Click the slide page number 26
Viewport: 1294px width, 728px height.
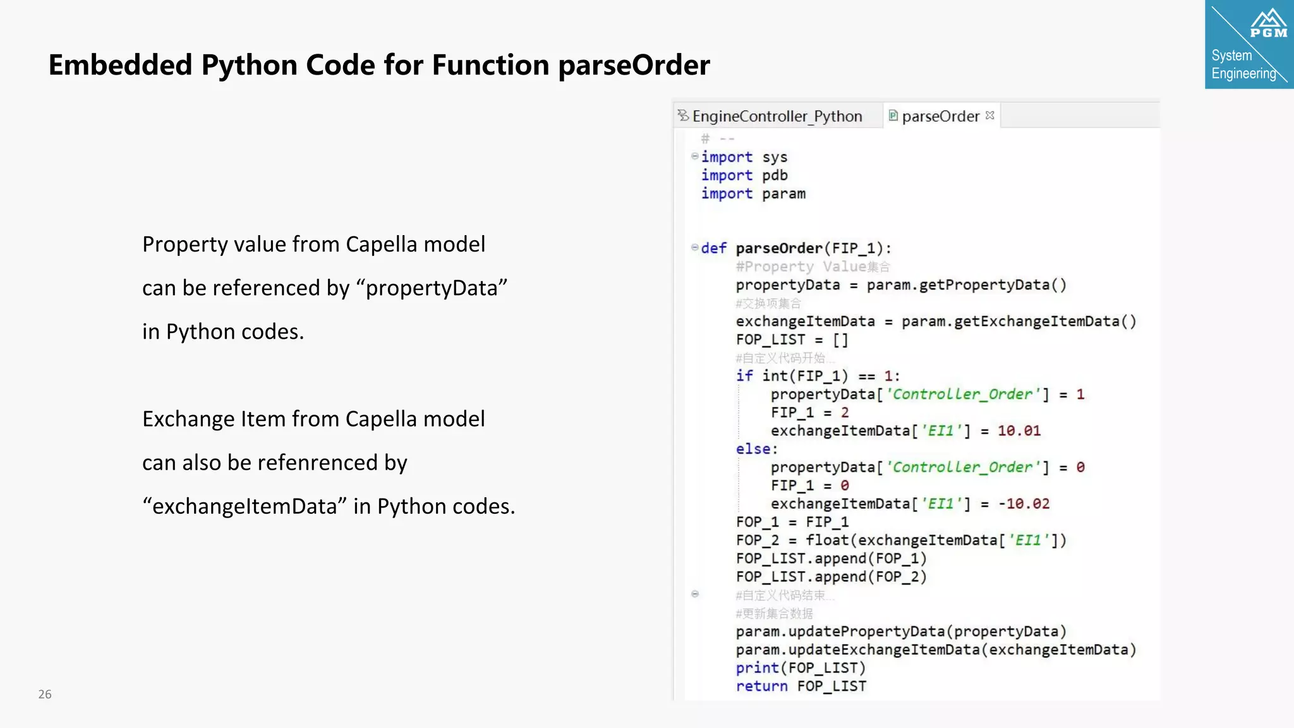click(x=45, y=694)
